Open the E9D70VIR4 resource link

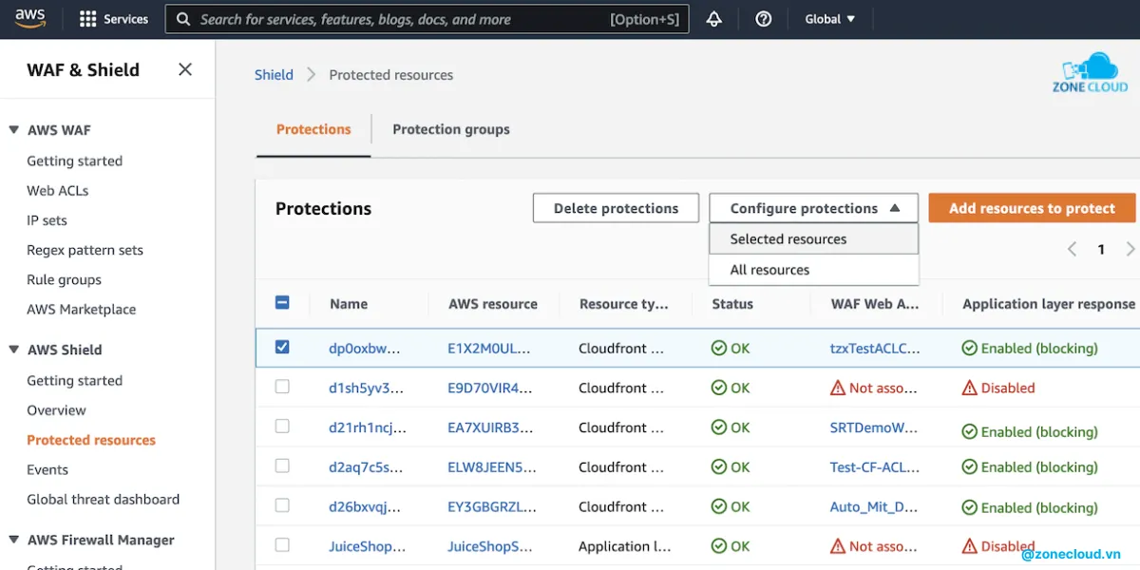pos(490,388)
